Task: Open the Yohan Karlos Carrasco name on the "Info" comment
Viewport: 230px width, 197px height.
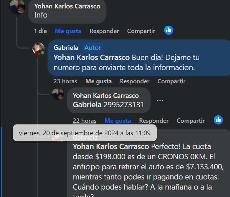Action: pyautogui.click(x=67, y=6)
